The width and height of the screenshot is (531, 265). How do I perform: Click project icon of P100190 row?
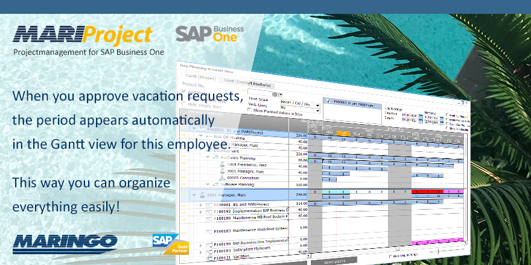pos(209,245)
